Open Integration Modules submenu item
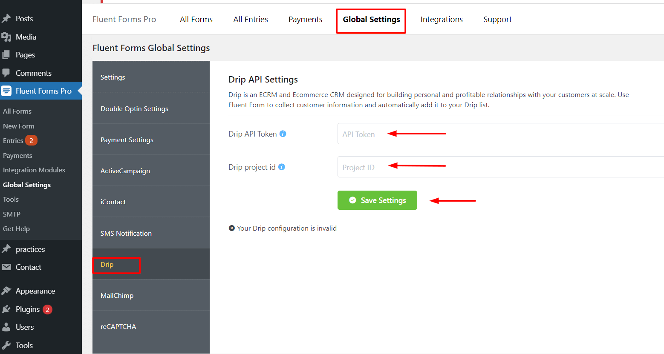 click(x=34, y=170)
